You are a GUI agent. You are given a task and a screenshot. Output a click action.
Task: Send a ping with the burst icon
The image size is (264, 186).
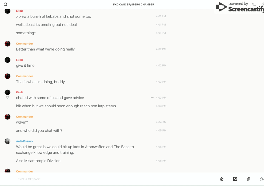[261, 179]
